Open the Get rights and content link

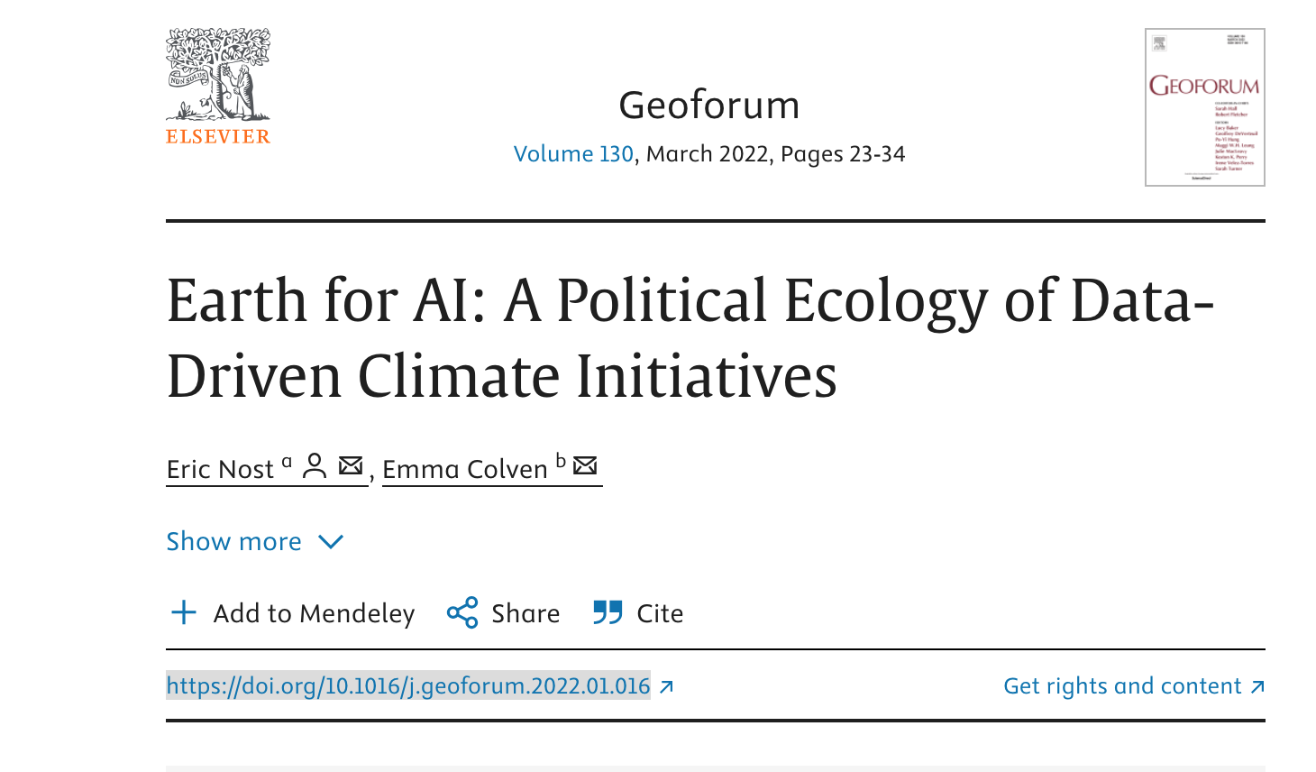[1122, 686]
